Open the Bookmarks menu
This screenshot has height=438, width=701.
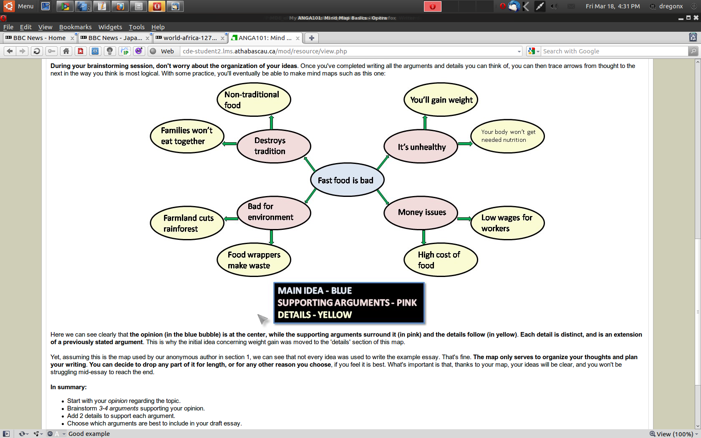click(x=75, y=27)
